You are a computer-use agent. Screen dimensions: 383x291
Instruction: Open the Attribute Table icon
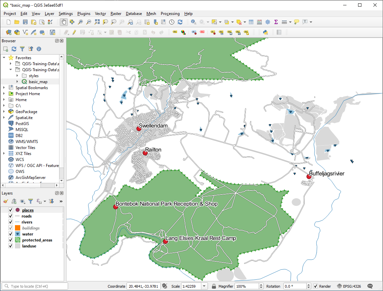click(x=251, y=22)
